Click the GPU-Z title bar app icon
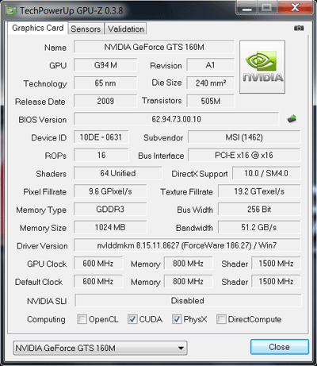 11,10
